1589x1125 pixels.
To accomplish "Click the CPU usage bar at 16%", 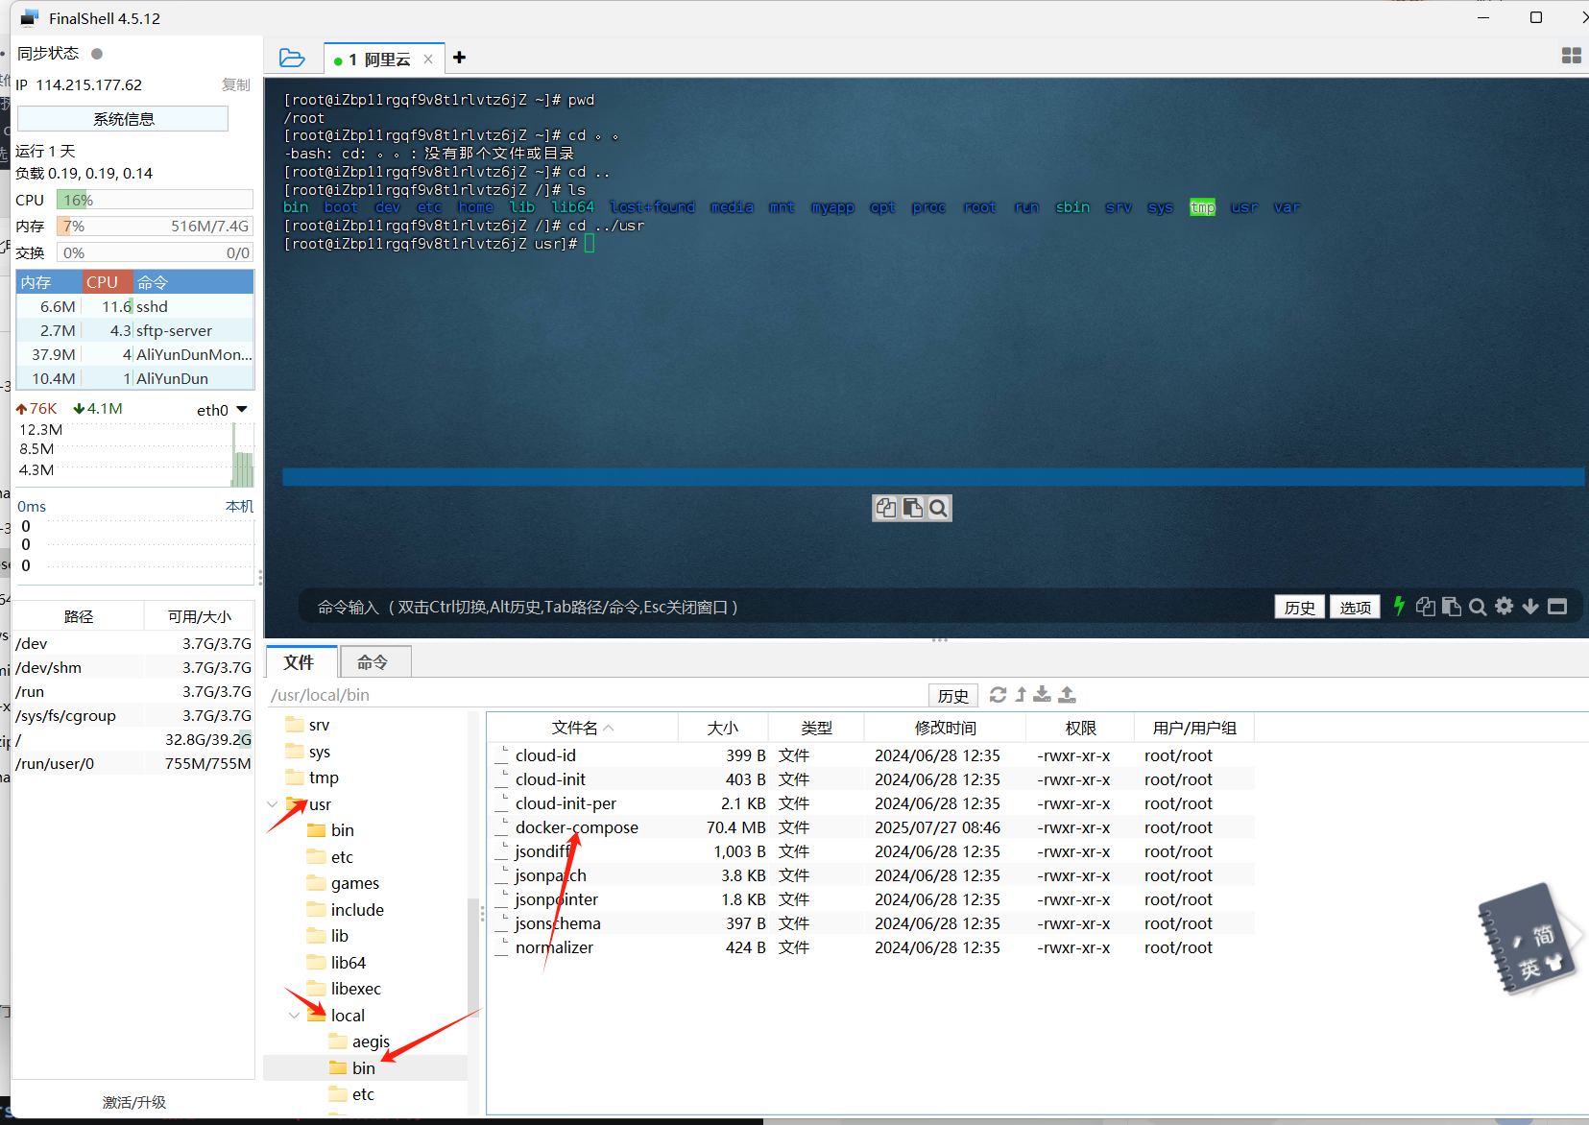I will (155, 200).
